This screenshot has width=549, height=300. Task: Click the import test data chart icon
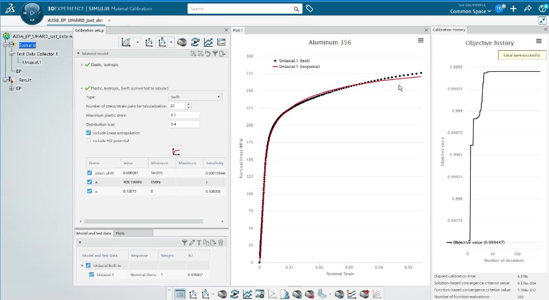click(x=126, y=42)
